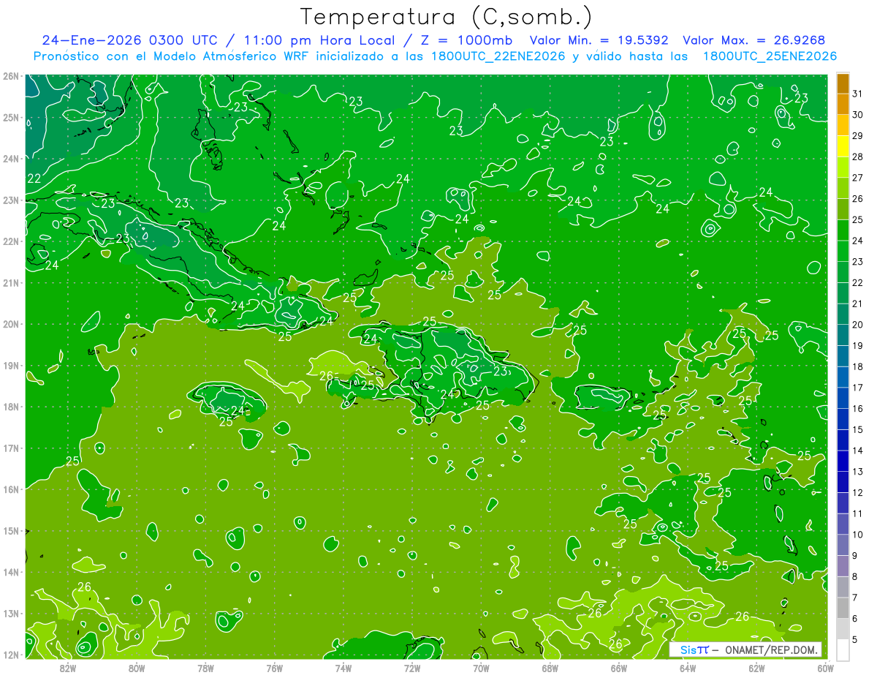Click the "22N" latitude axis label
This screenshot has height=678, width=877.
point(11,241)
